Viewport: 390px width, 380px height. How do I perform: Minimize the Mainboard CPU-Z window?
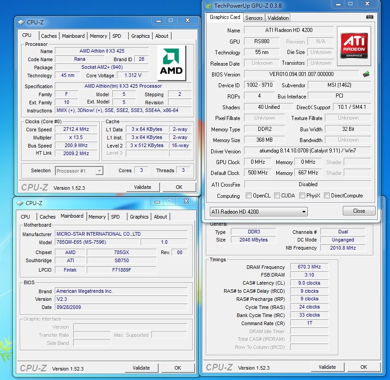(x=157, y=201)
